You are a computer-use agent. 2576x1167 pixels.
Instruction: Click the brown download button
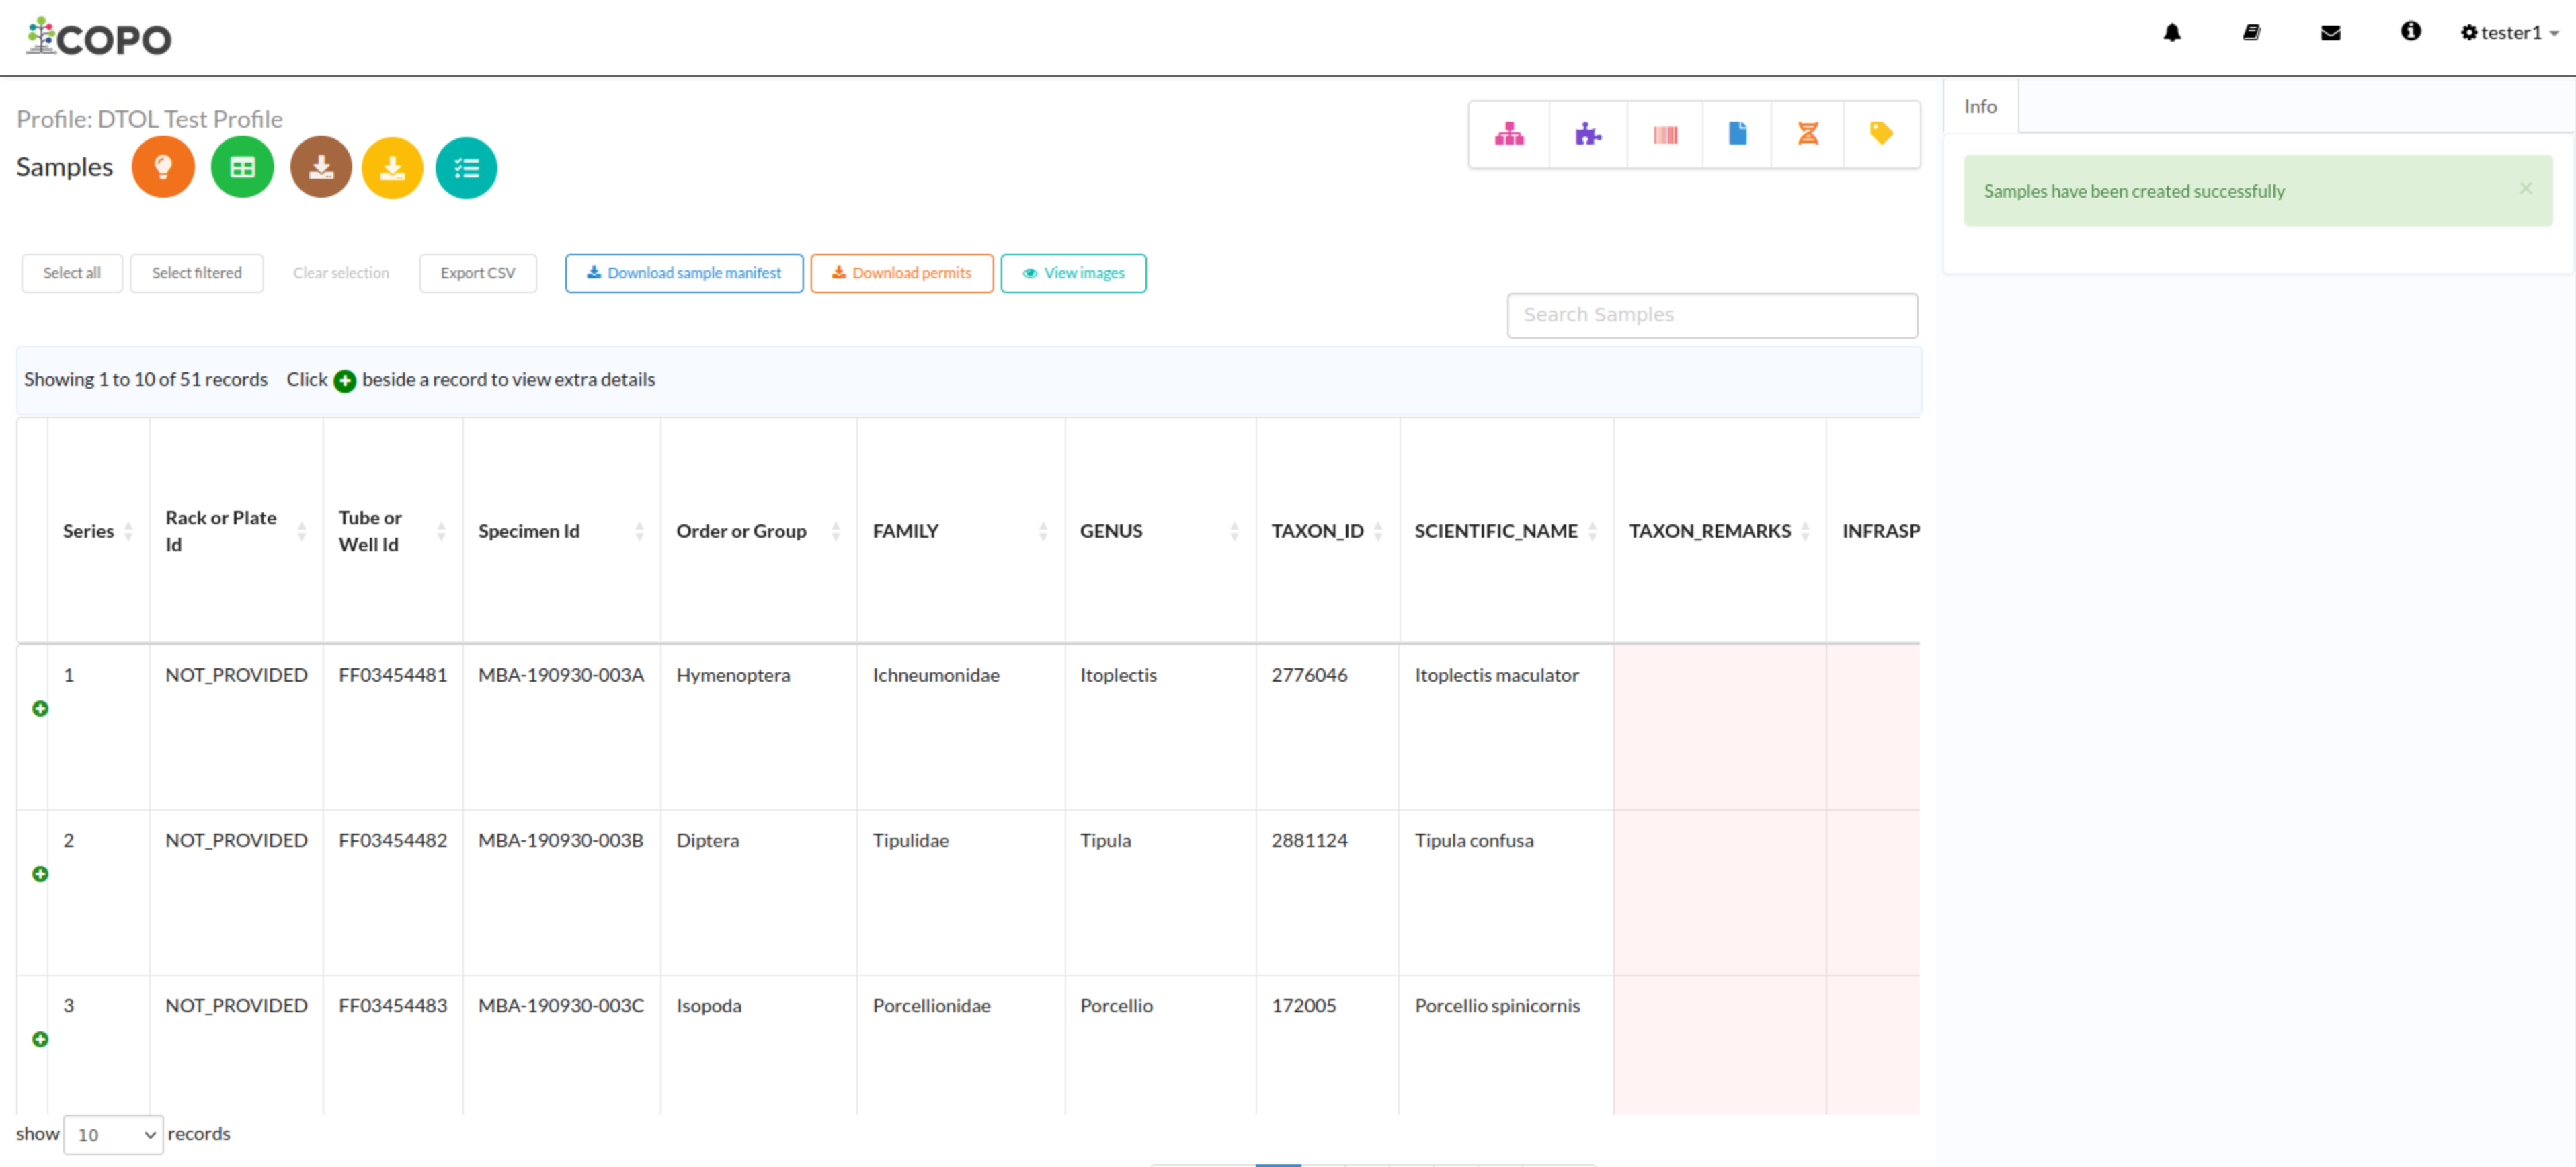[321, 168]
